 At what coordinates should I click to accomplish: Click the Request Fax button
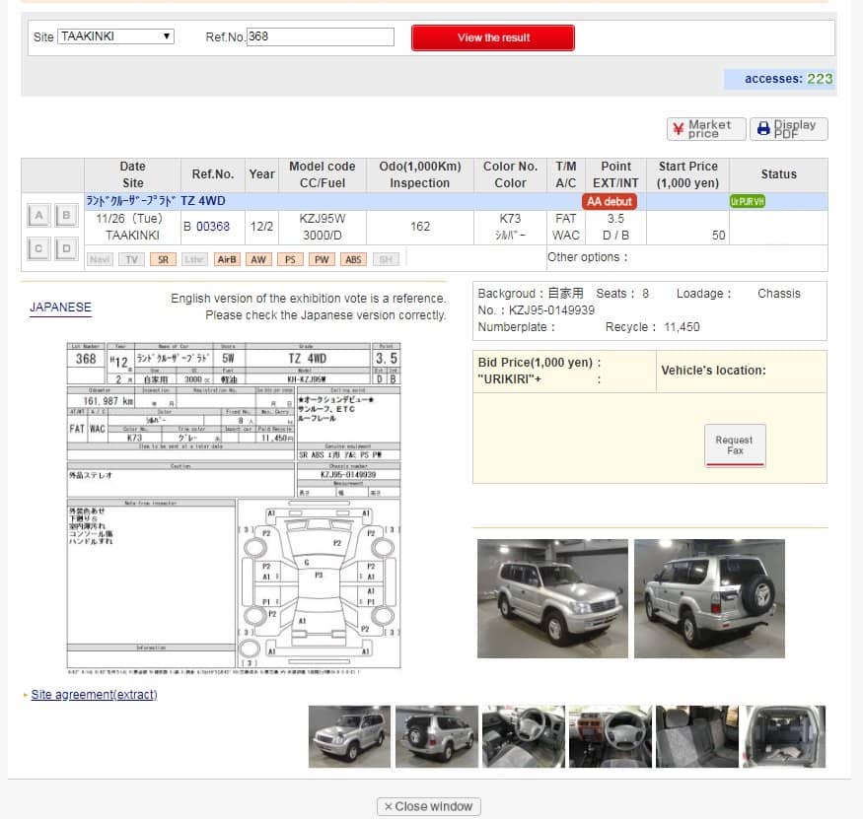(735, 445)
